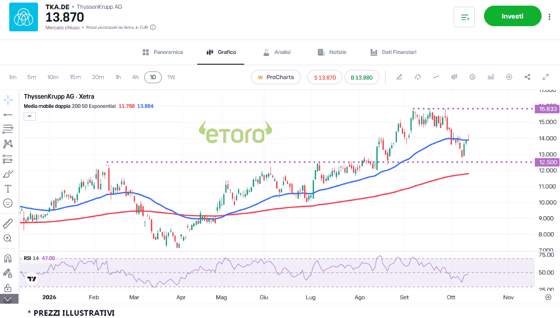Screen dimensions: 560x318
Task: Click the ThyssenKrupp company logo
Action: pyautogui.click(x=24, y=17)
